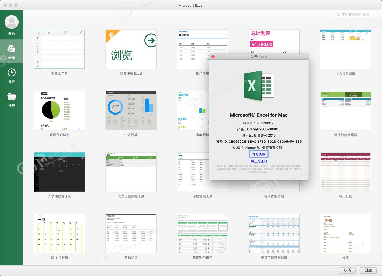382x276 pixels.
Task: Click the 许可条款 license terms button
Action: click(259, 154)
